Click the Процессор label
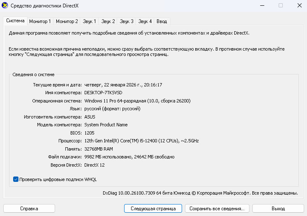The image size is (307, 216). pyautogui.click(x=70, y=141)
